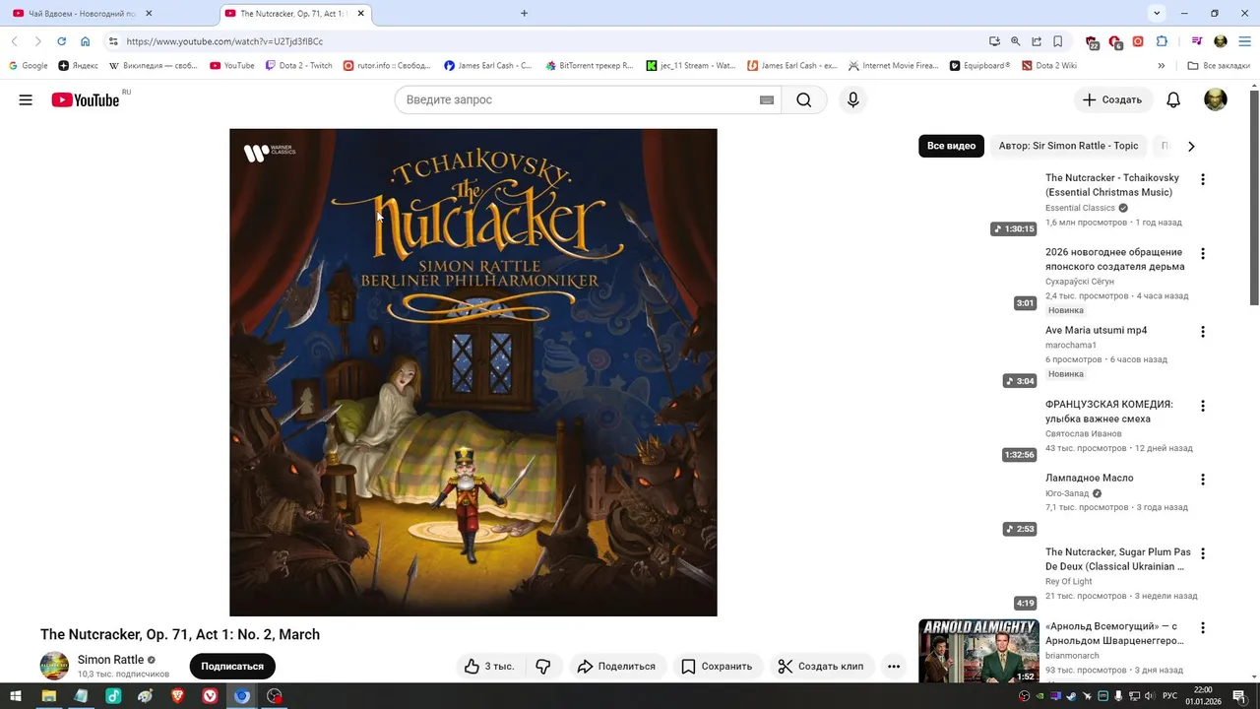Image resolution: width=1260 pixels, height=709 pixels.
Task: Open Все закладки folder
Action: point(1219,66)
